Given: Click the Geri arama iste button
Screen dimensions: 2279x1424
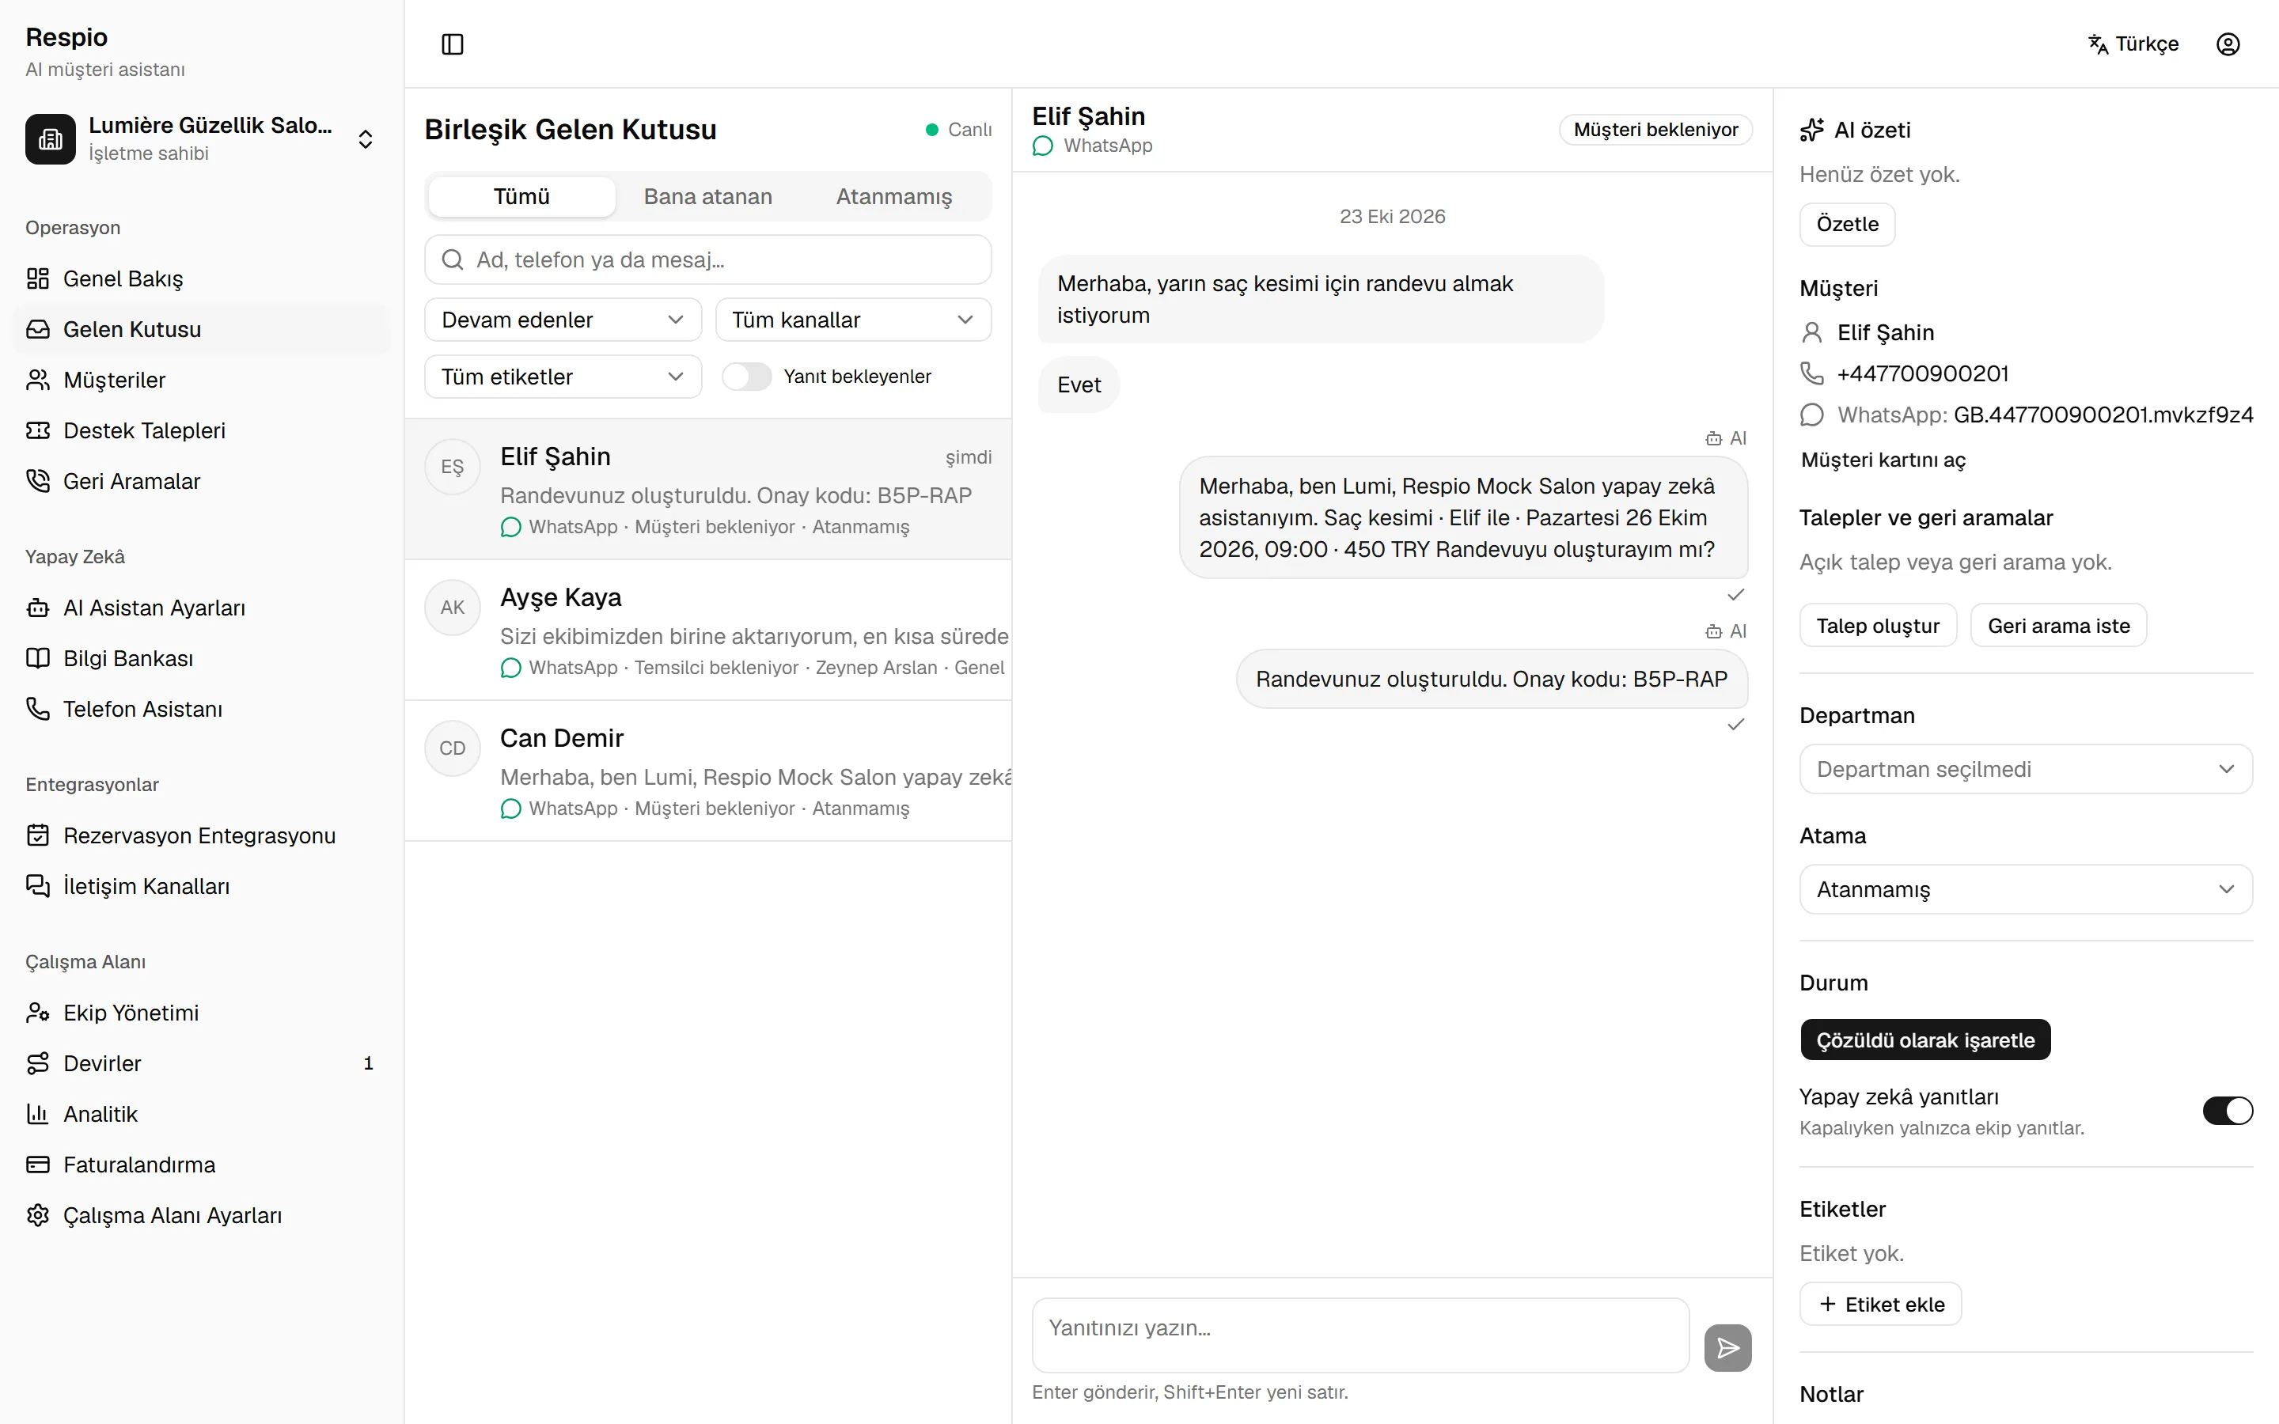Looking at the screenshot, I should click(x=2057, y=625).
